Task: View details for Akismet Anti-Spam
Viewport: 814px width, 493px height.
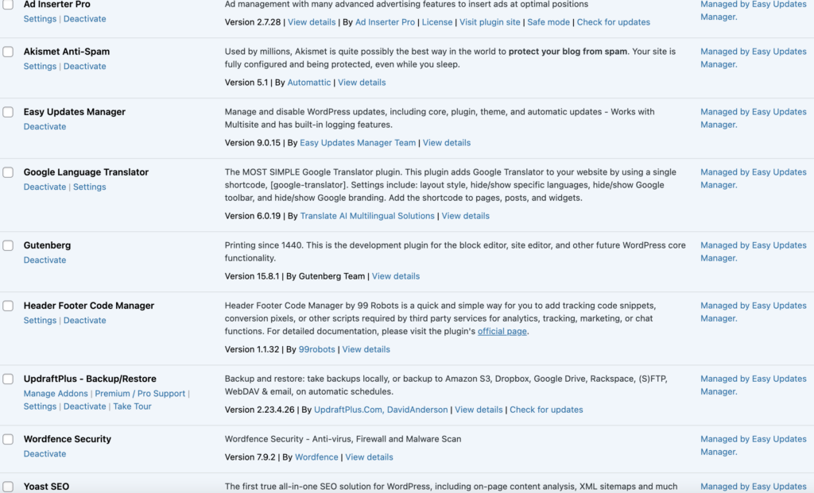Action: 362,83
